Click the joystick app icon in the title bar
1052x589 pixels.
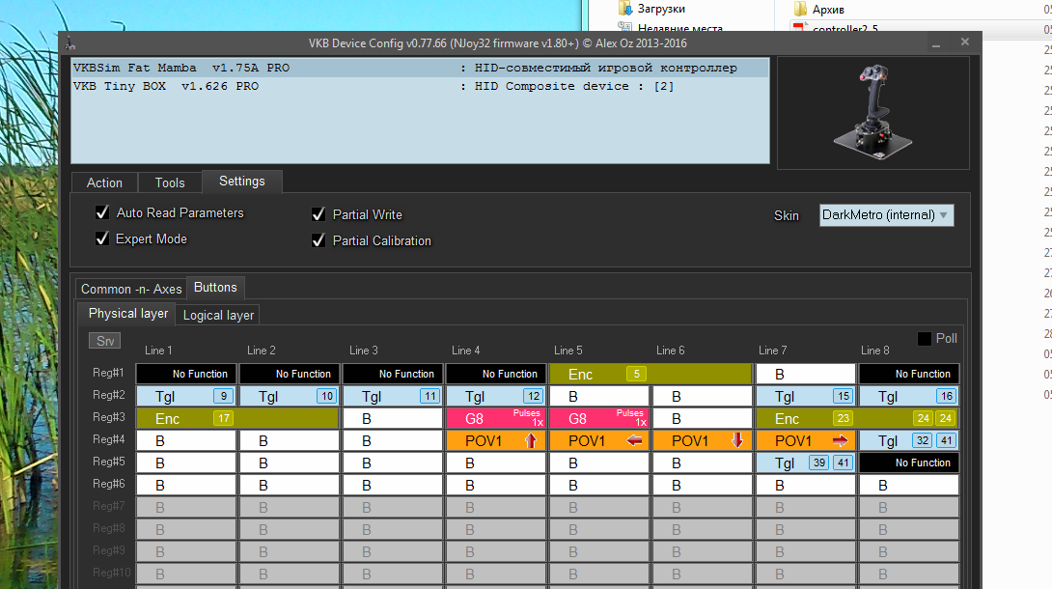click(x=69, y=44)
